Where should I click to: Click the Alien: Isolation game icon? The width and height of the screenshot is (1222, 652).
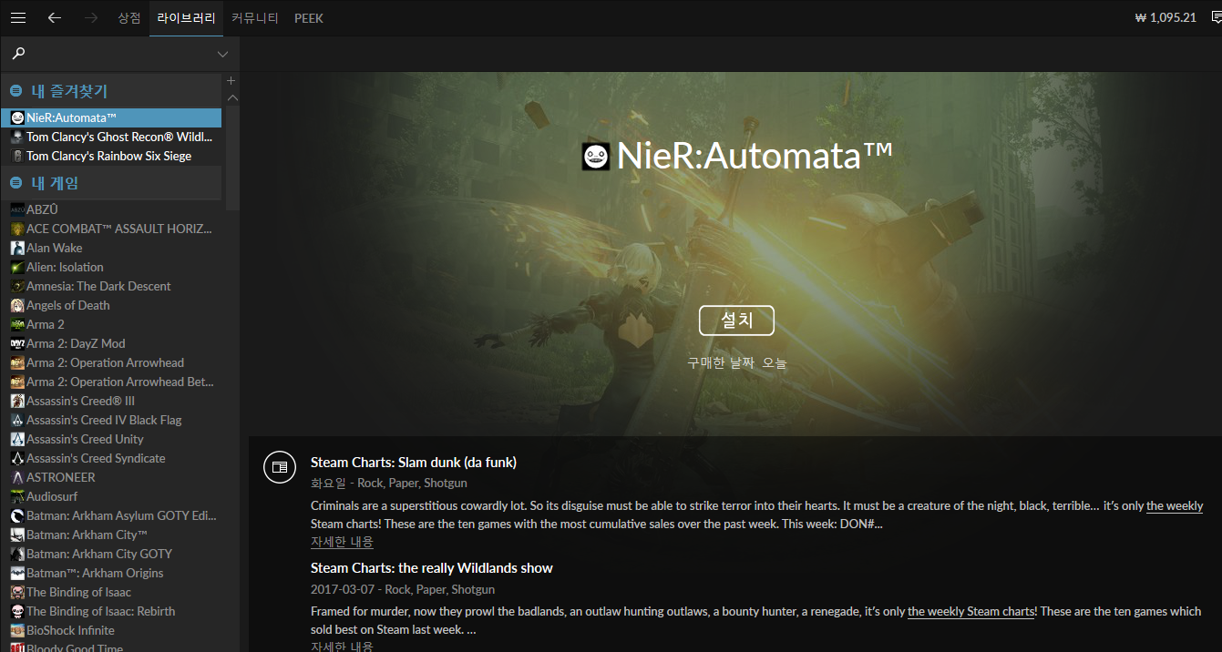(x=17, y=267)
